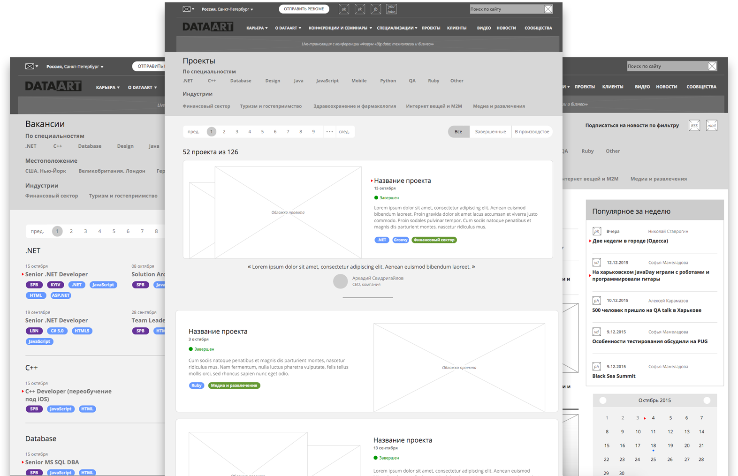Go to previous month in October 2015 calendar
This screenshot has height=476, width=738.
(x=603, y=400)
